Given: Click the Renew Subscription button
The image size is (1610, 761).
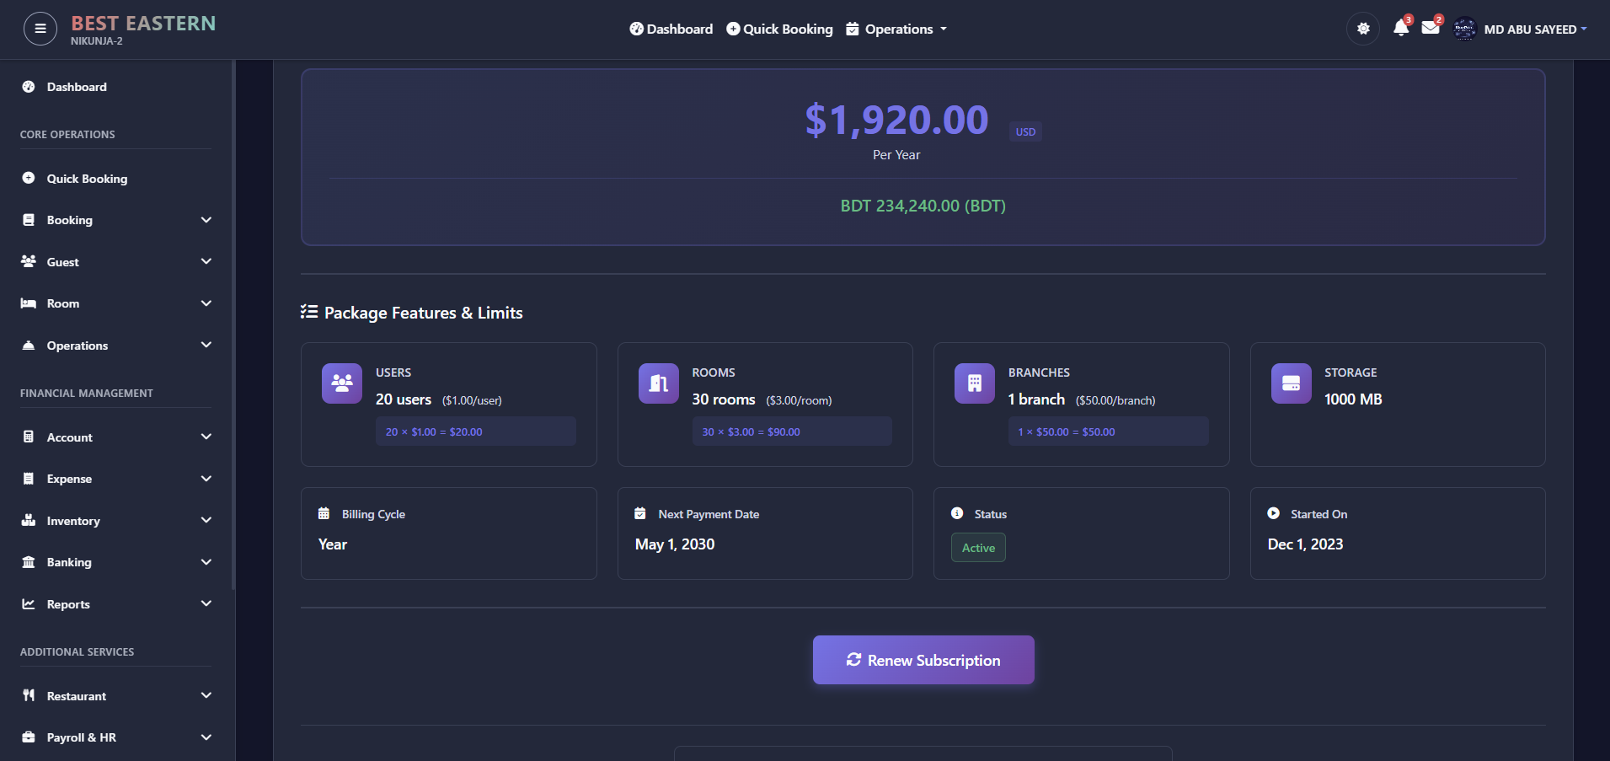Looking at the screenshot, I should coord(923,660).
